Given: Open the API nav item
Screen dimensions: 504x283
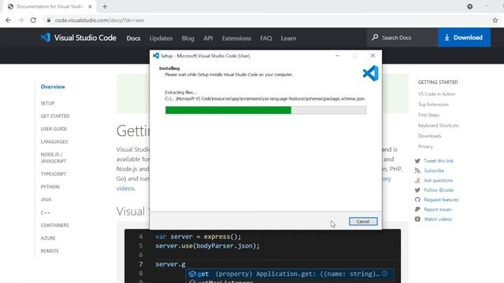Looking at the screenshot, I should 208,39.
